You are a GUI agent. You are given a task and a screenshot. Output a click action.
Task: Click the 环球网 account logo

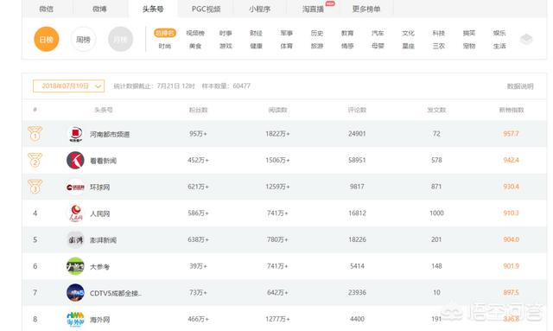75,187
